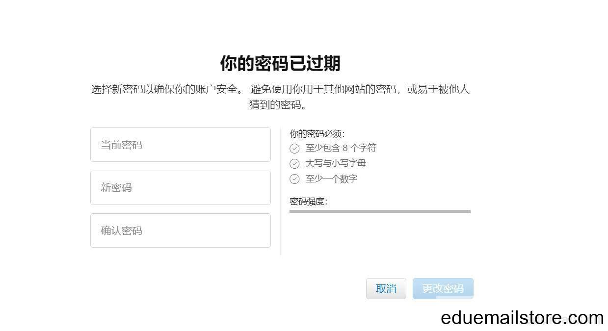This screenshot has height=331, width=608.
Task: Click the 你的密码必须 label
Action: 317,134
